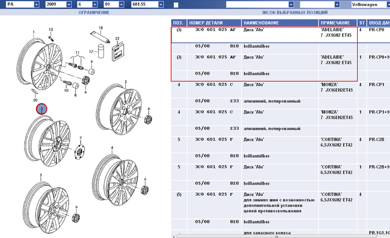
Task: Select the ОГРАНИЧЕНИЕ header label
Action: (x=94, y=12)
